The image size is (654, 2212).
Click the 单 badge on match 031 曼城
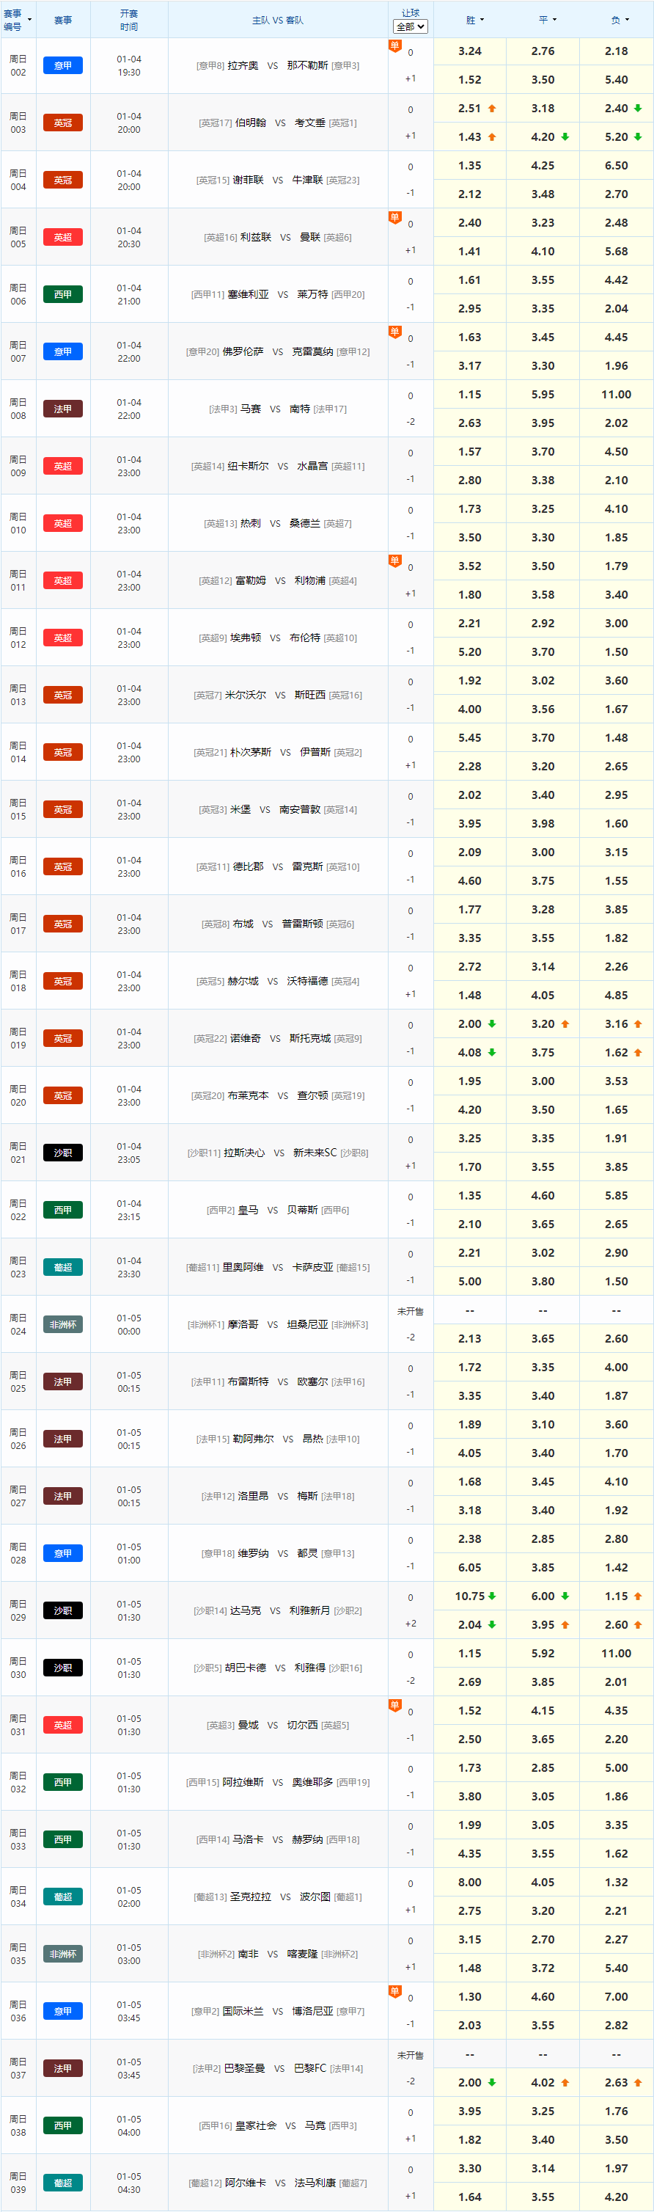coord(394,1705)
